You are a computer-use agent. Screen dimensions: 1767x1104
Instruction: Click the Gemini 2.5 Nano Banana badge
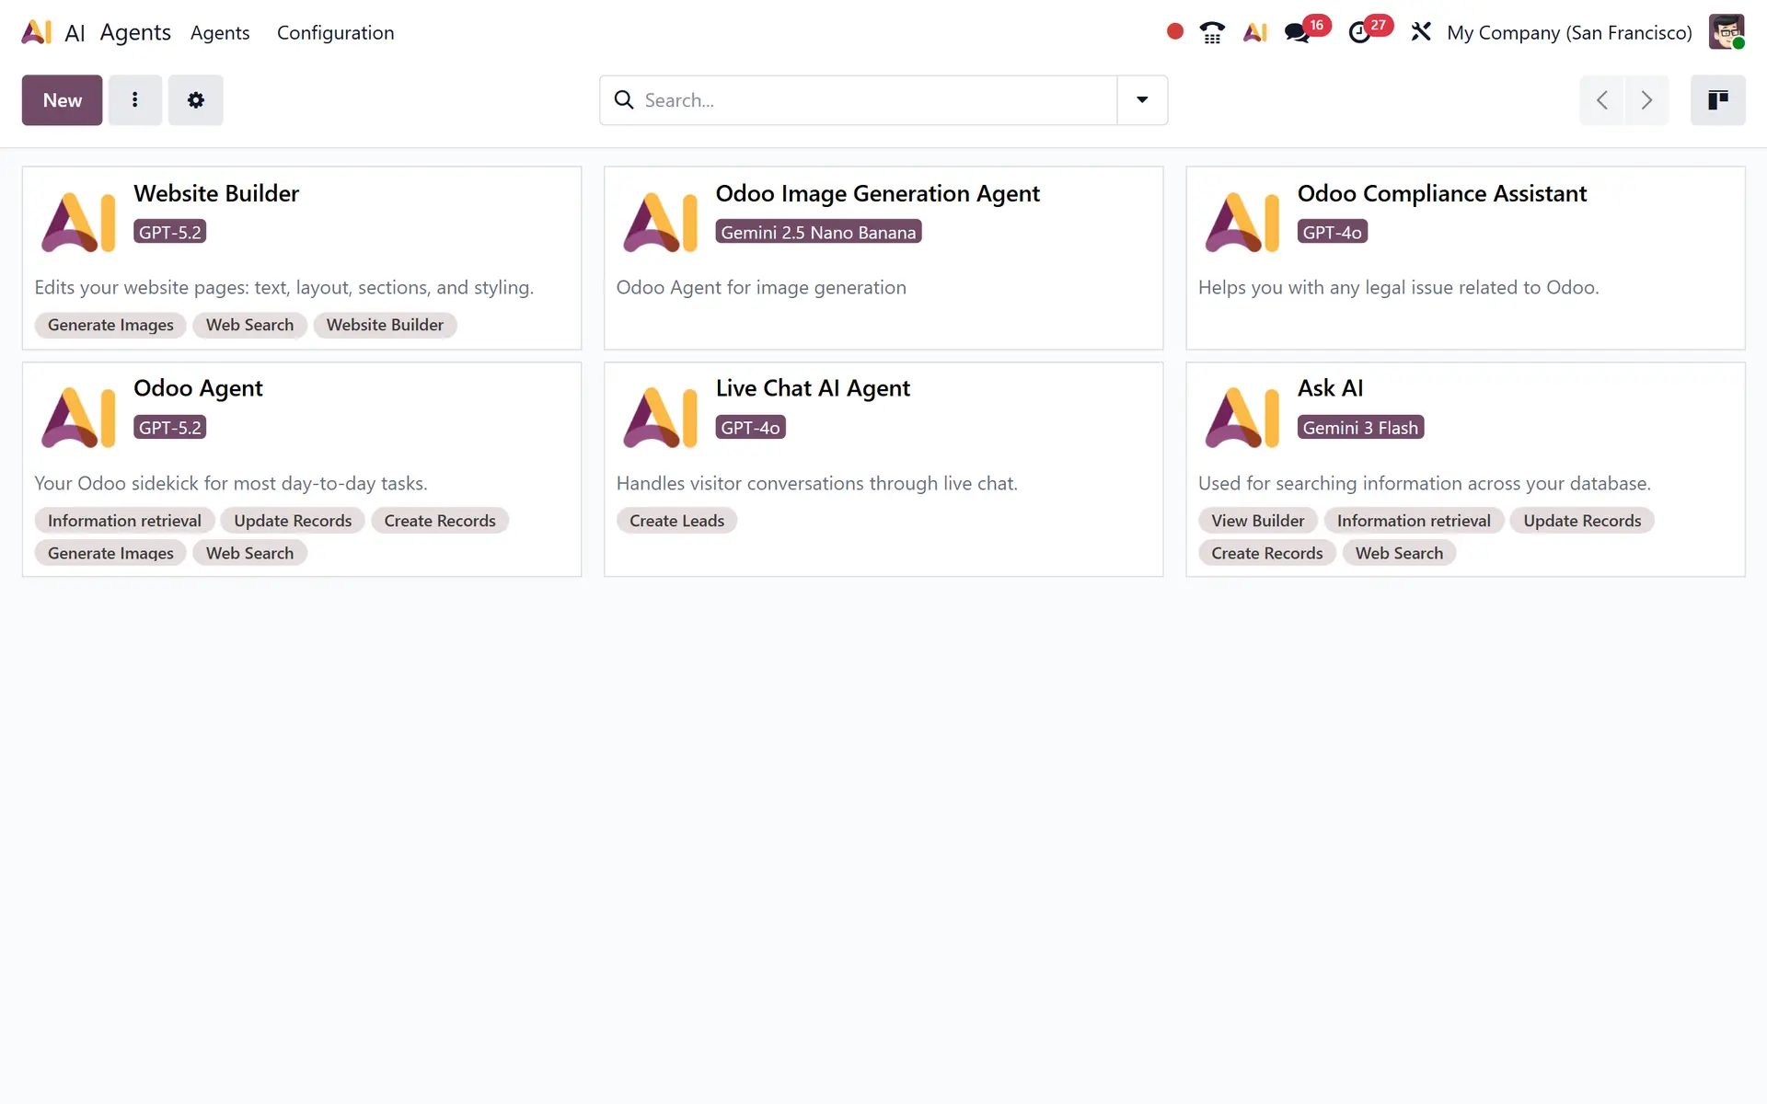pos(818,232)
